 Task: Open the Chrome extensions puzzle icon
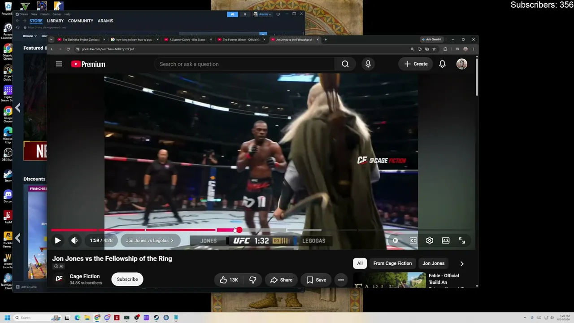point(445,49)
